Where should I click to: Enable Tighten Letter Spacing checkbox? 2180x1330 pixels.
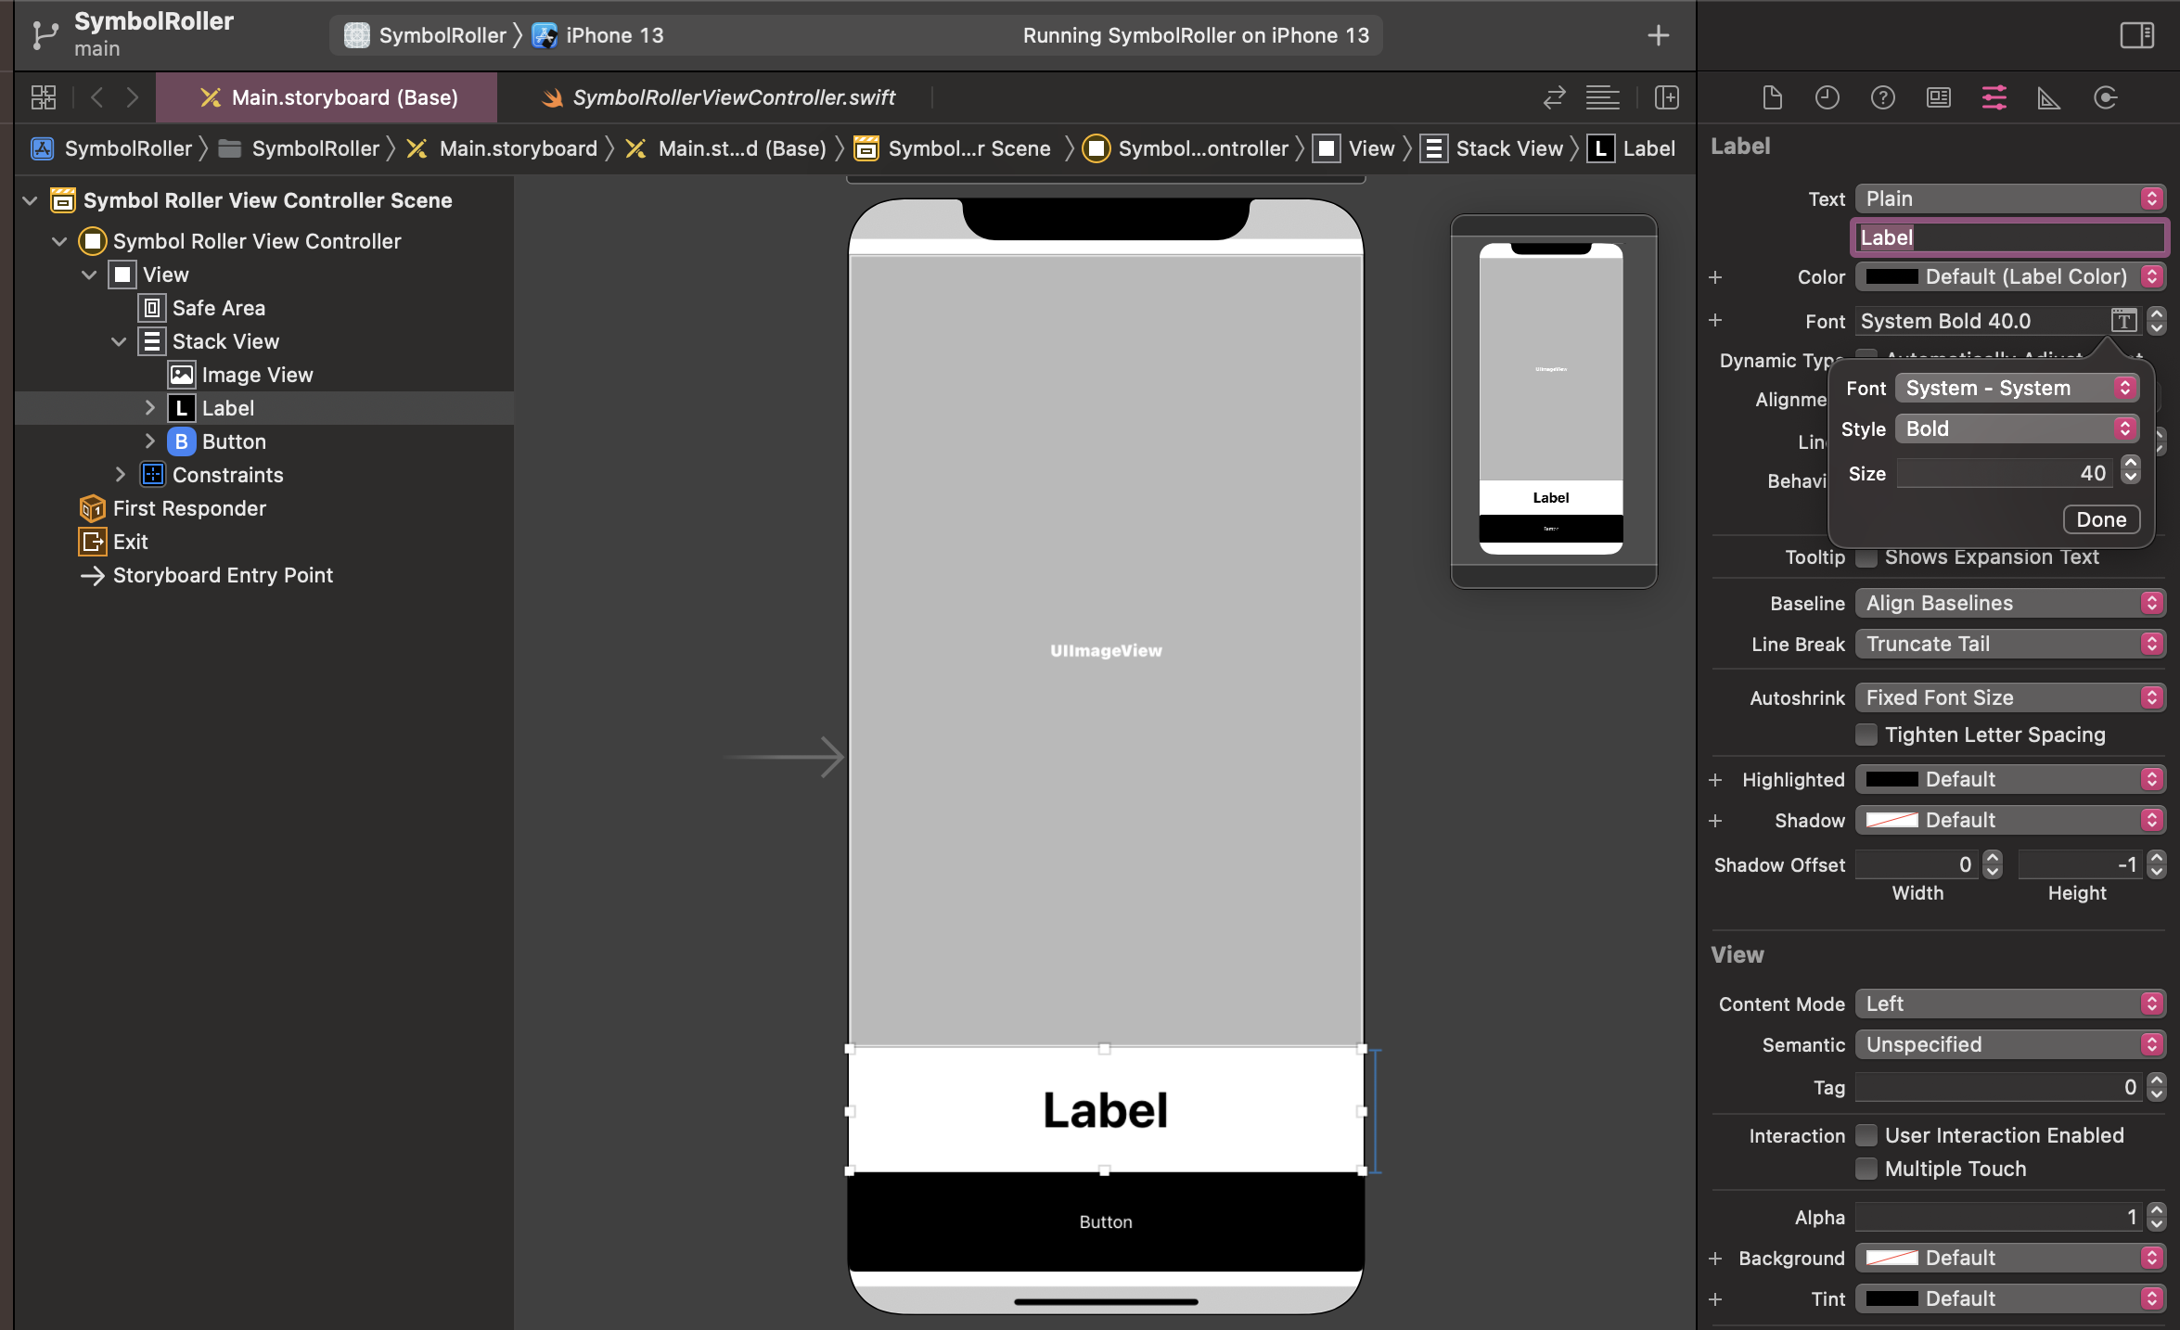point(1866,735)
